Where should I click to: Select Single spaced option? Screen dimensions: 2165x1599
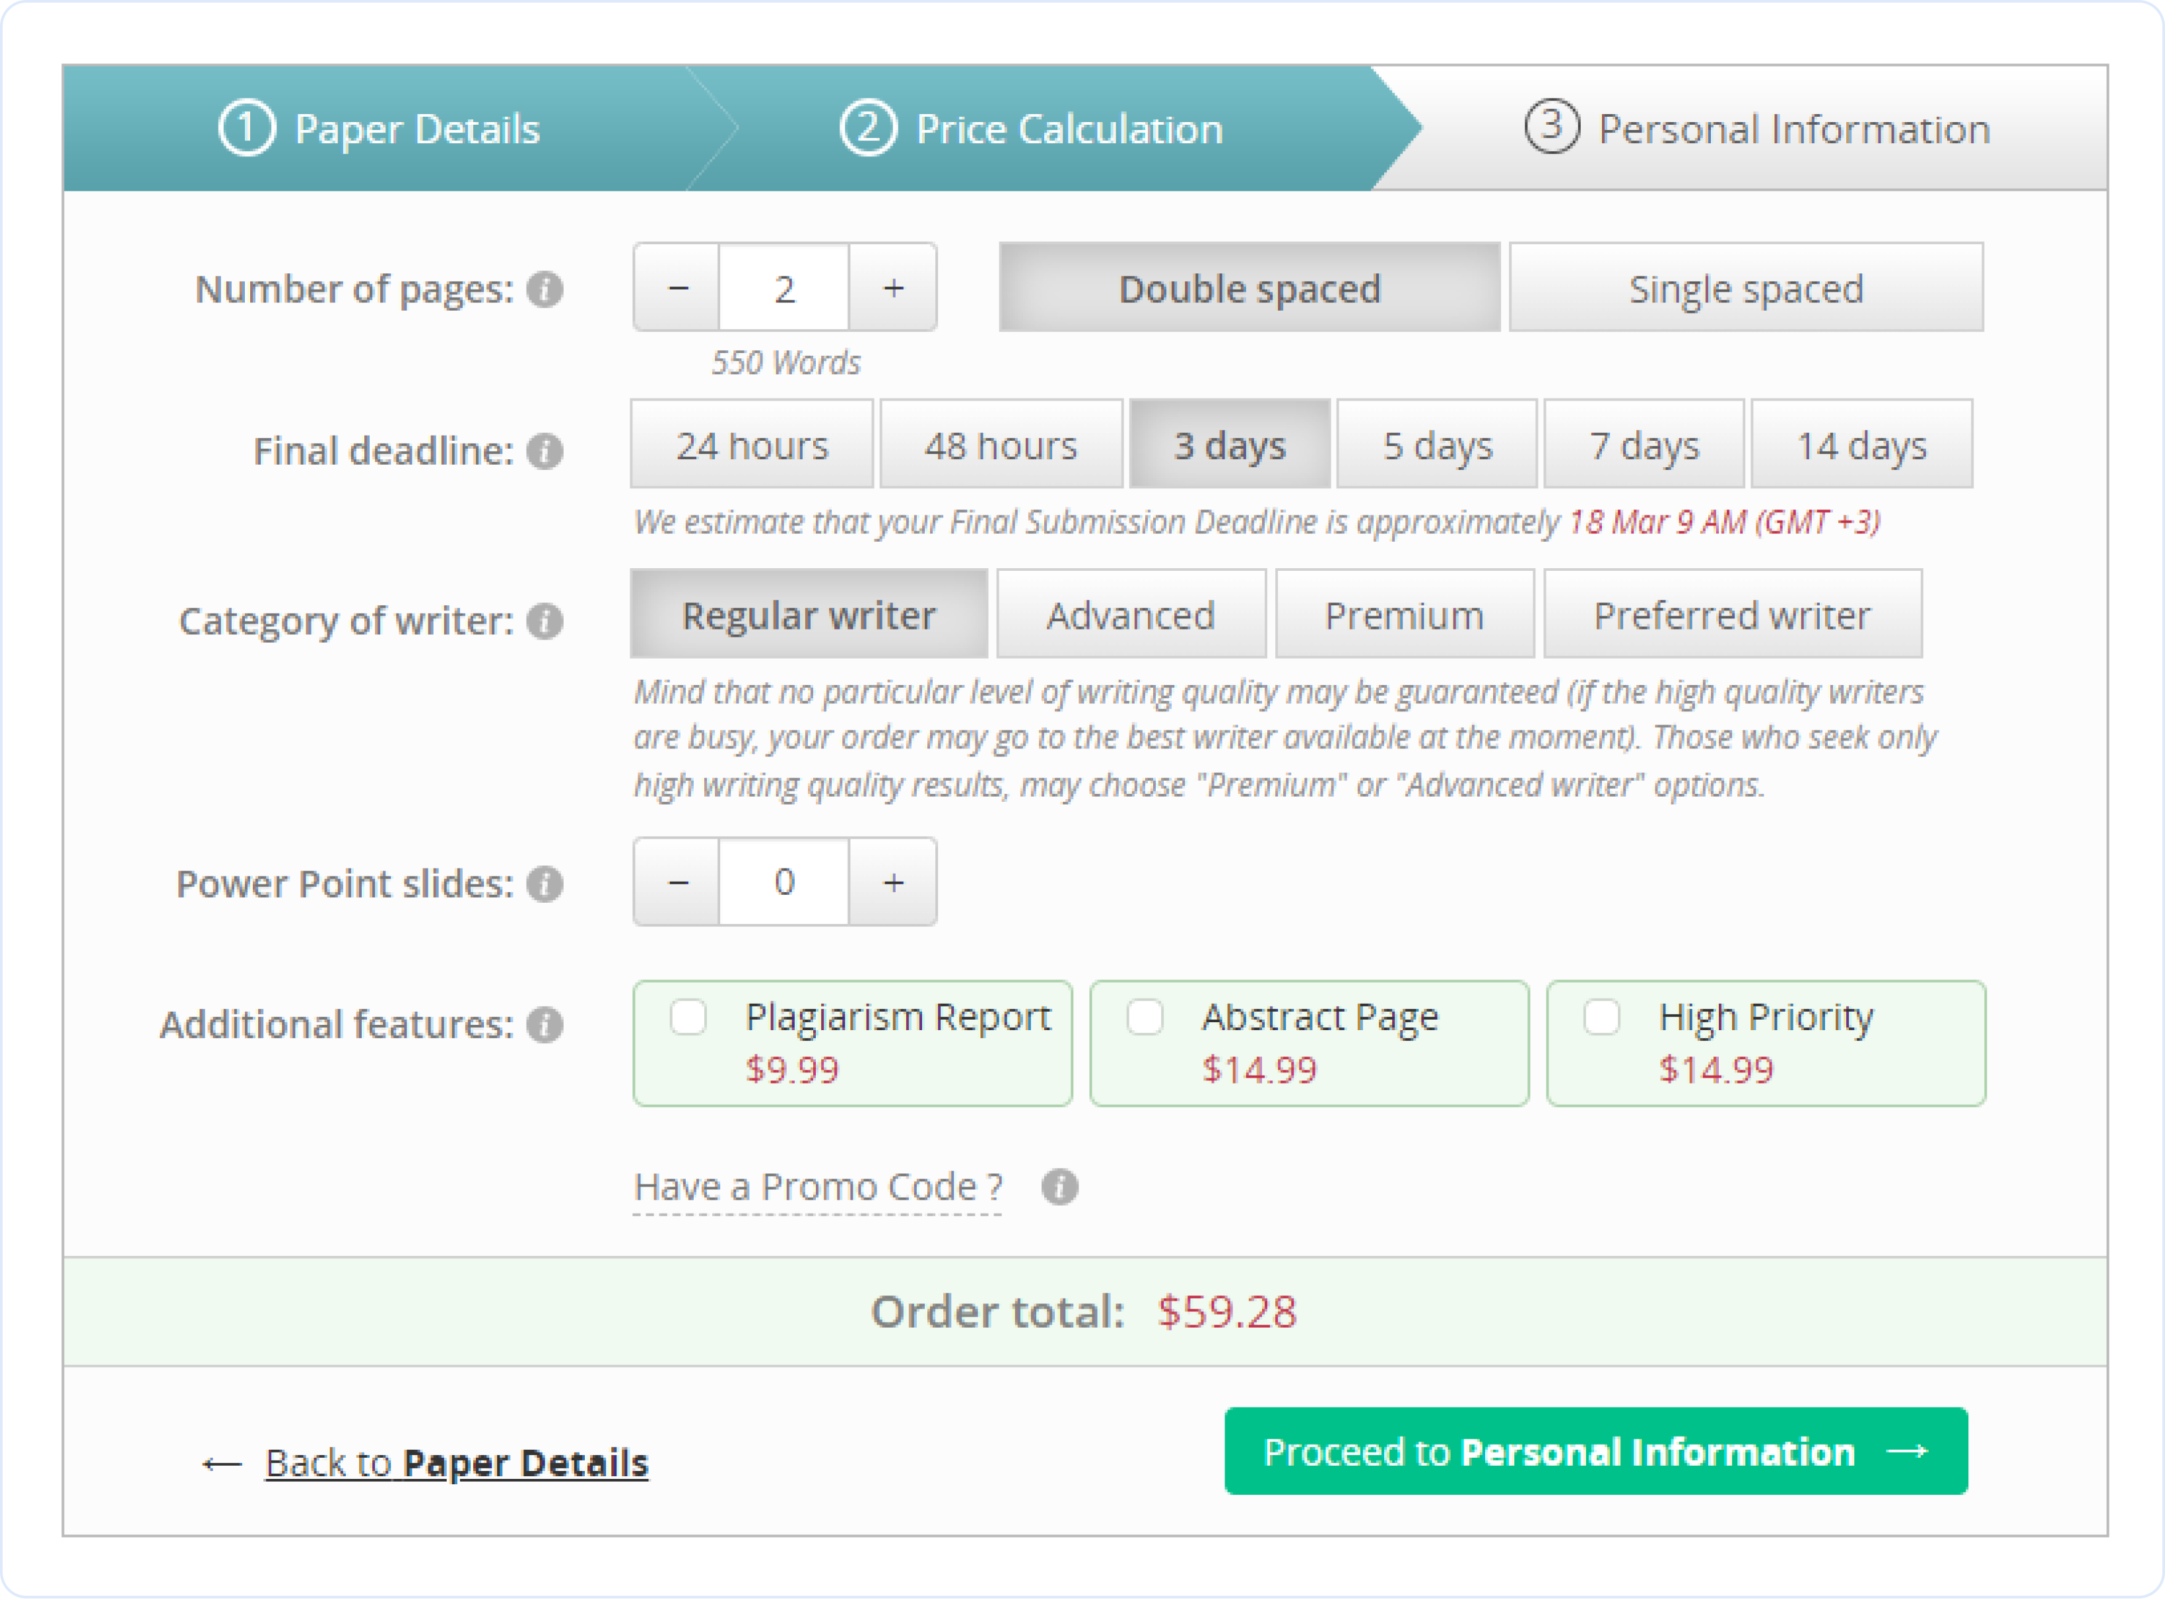pyautogui.click(x=1745, y=288)
